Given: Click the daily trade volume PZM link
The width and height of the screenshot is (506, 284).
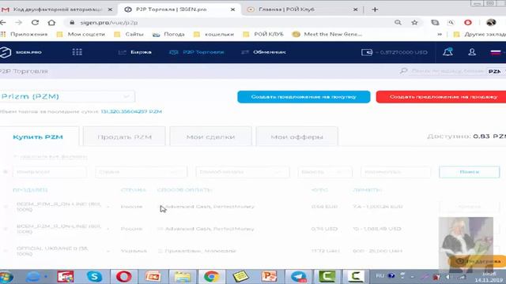Looking at the screenshot, I should coord(131,112).
